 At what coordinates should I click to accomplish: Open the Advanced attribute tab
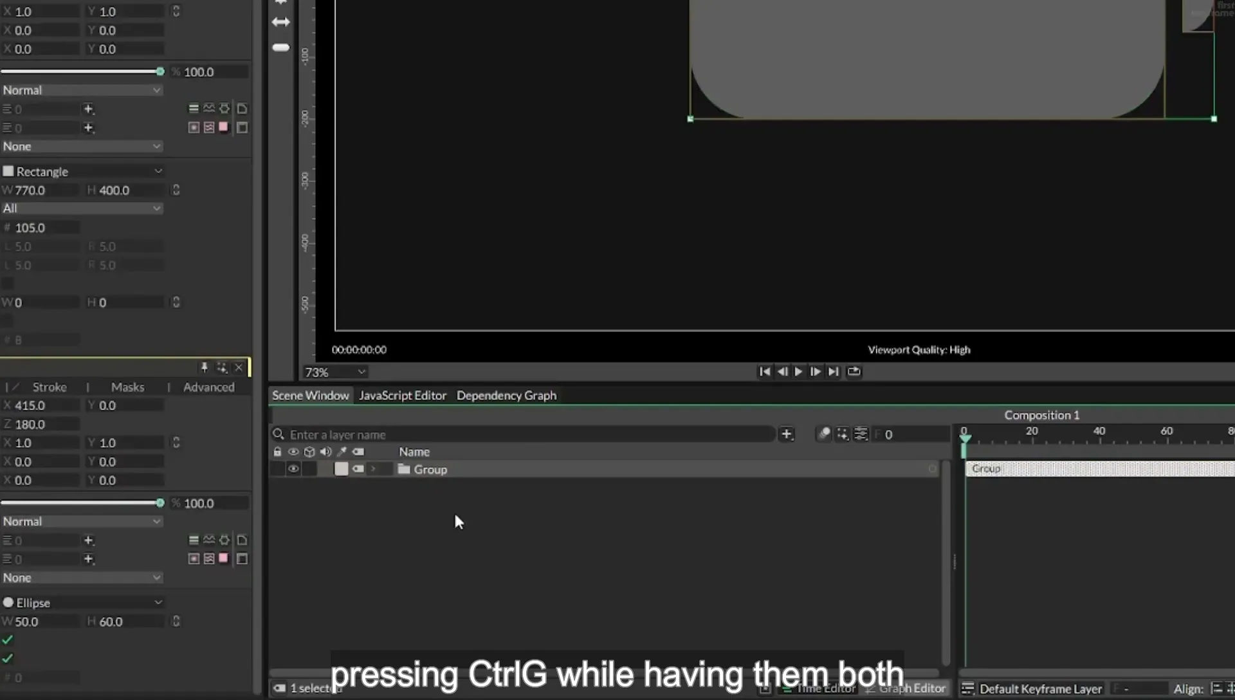[x=208, y=387]
